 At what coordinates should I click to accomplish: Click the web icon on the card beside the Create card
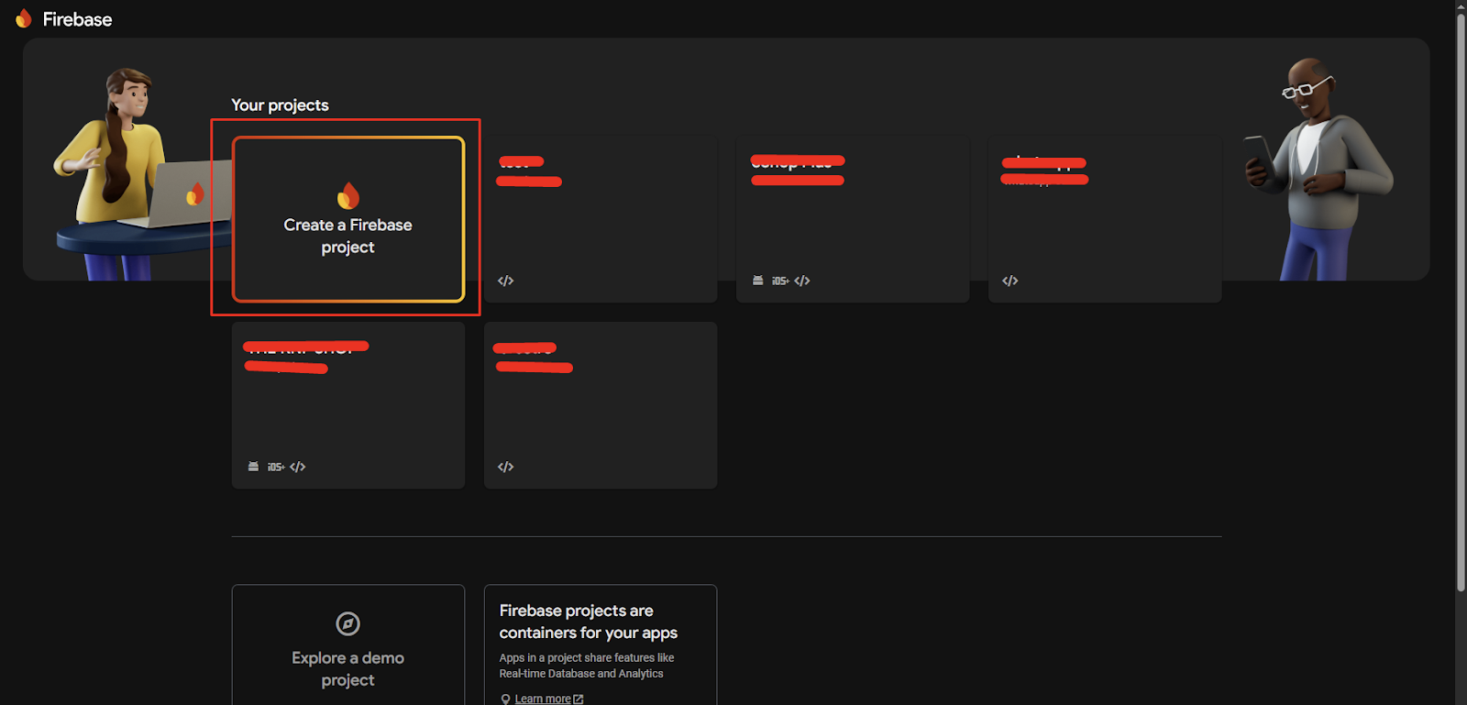click(505, 281)
